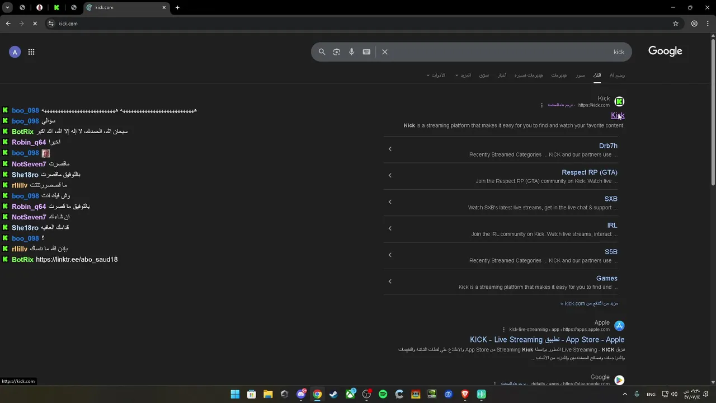
Task: Open Spotify from the taskbar
Action: (383, 394)
